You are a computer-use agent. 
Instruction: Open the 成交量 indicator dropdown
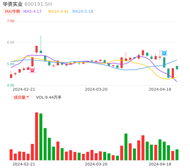click(x=21, y=97)
